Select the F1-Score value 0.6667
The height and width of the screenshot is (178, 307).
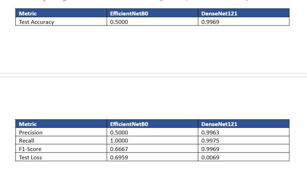119,149
